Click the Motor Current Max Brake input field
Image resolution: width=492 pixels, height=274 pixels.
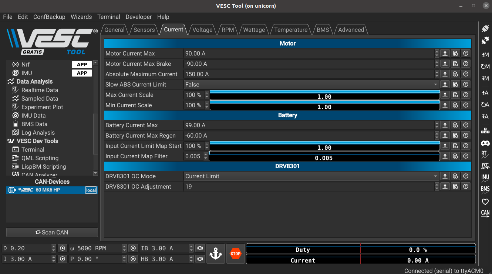point(309,64)
